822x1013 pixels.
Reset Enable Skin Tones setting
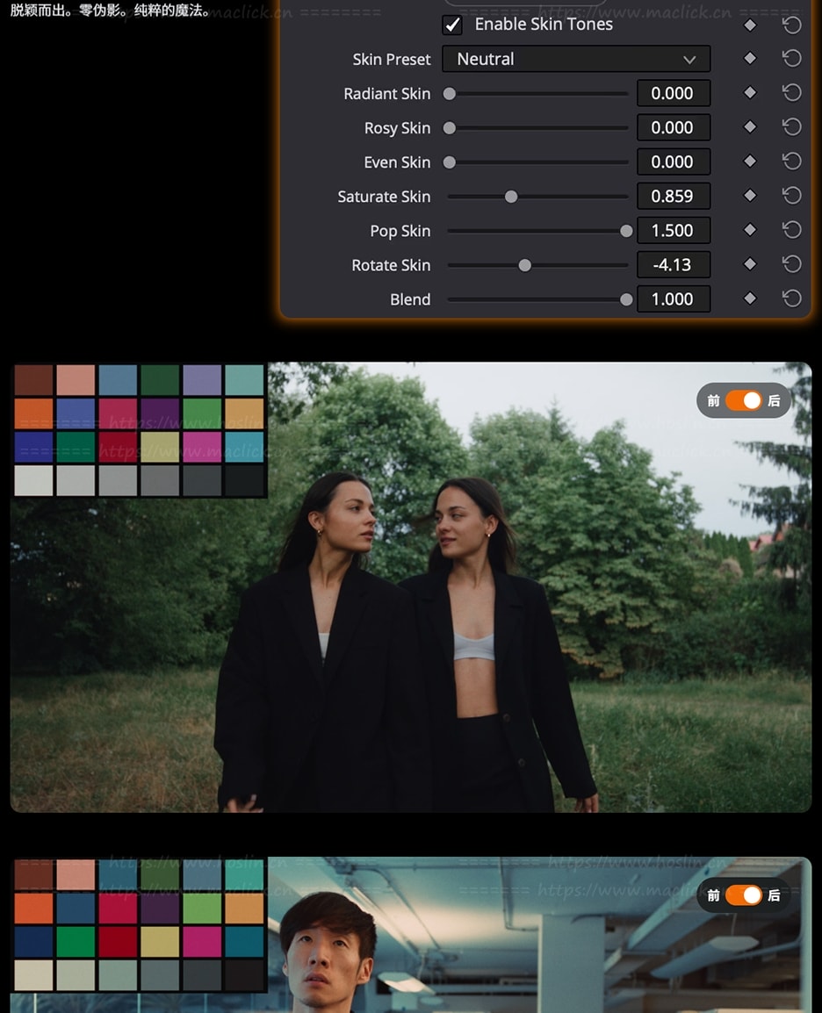(791, 25)
